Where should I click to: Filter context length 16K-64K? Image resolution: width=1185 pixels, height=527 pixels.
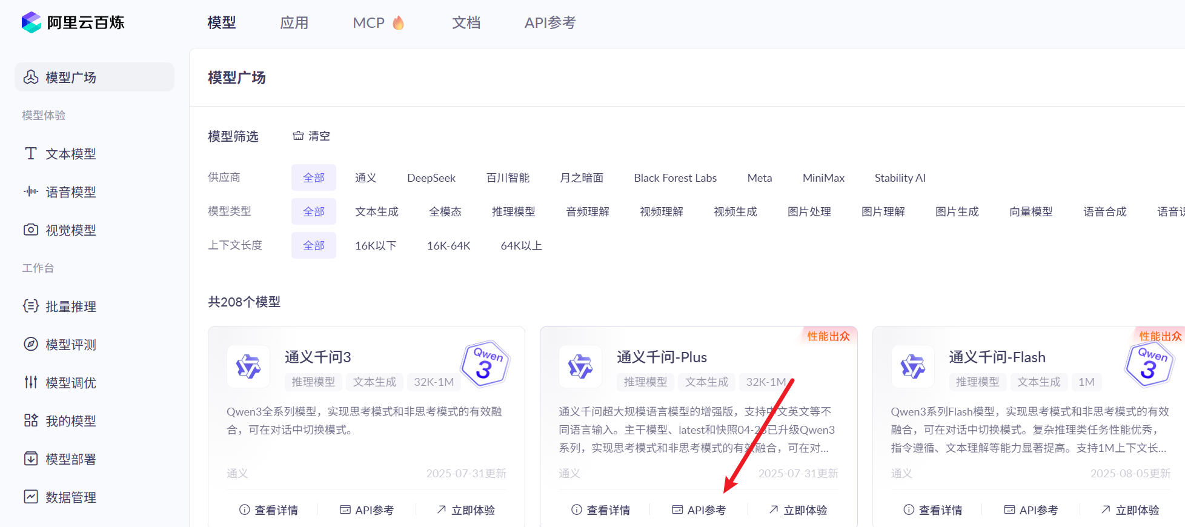click(449, 245)
